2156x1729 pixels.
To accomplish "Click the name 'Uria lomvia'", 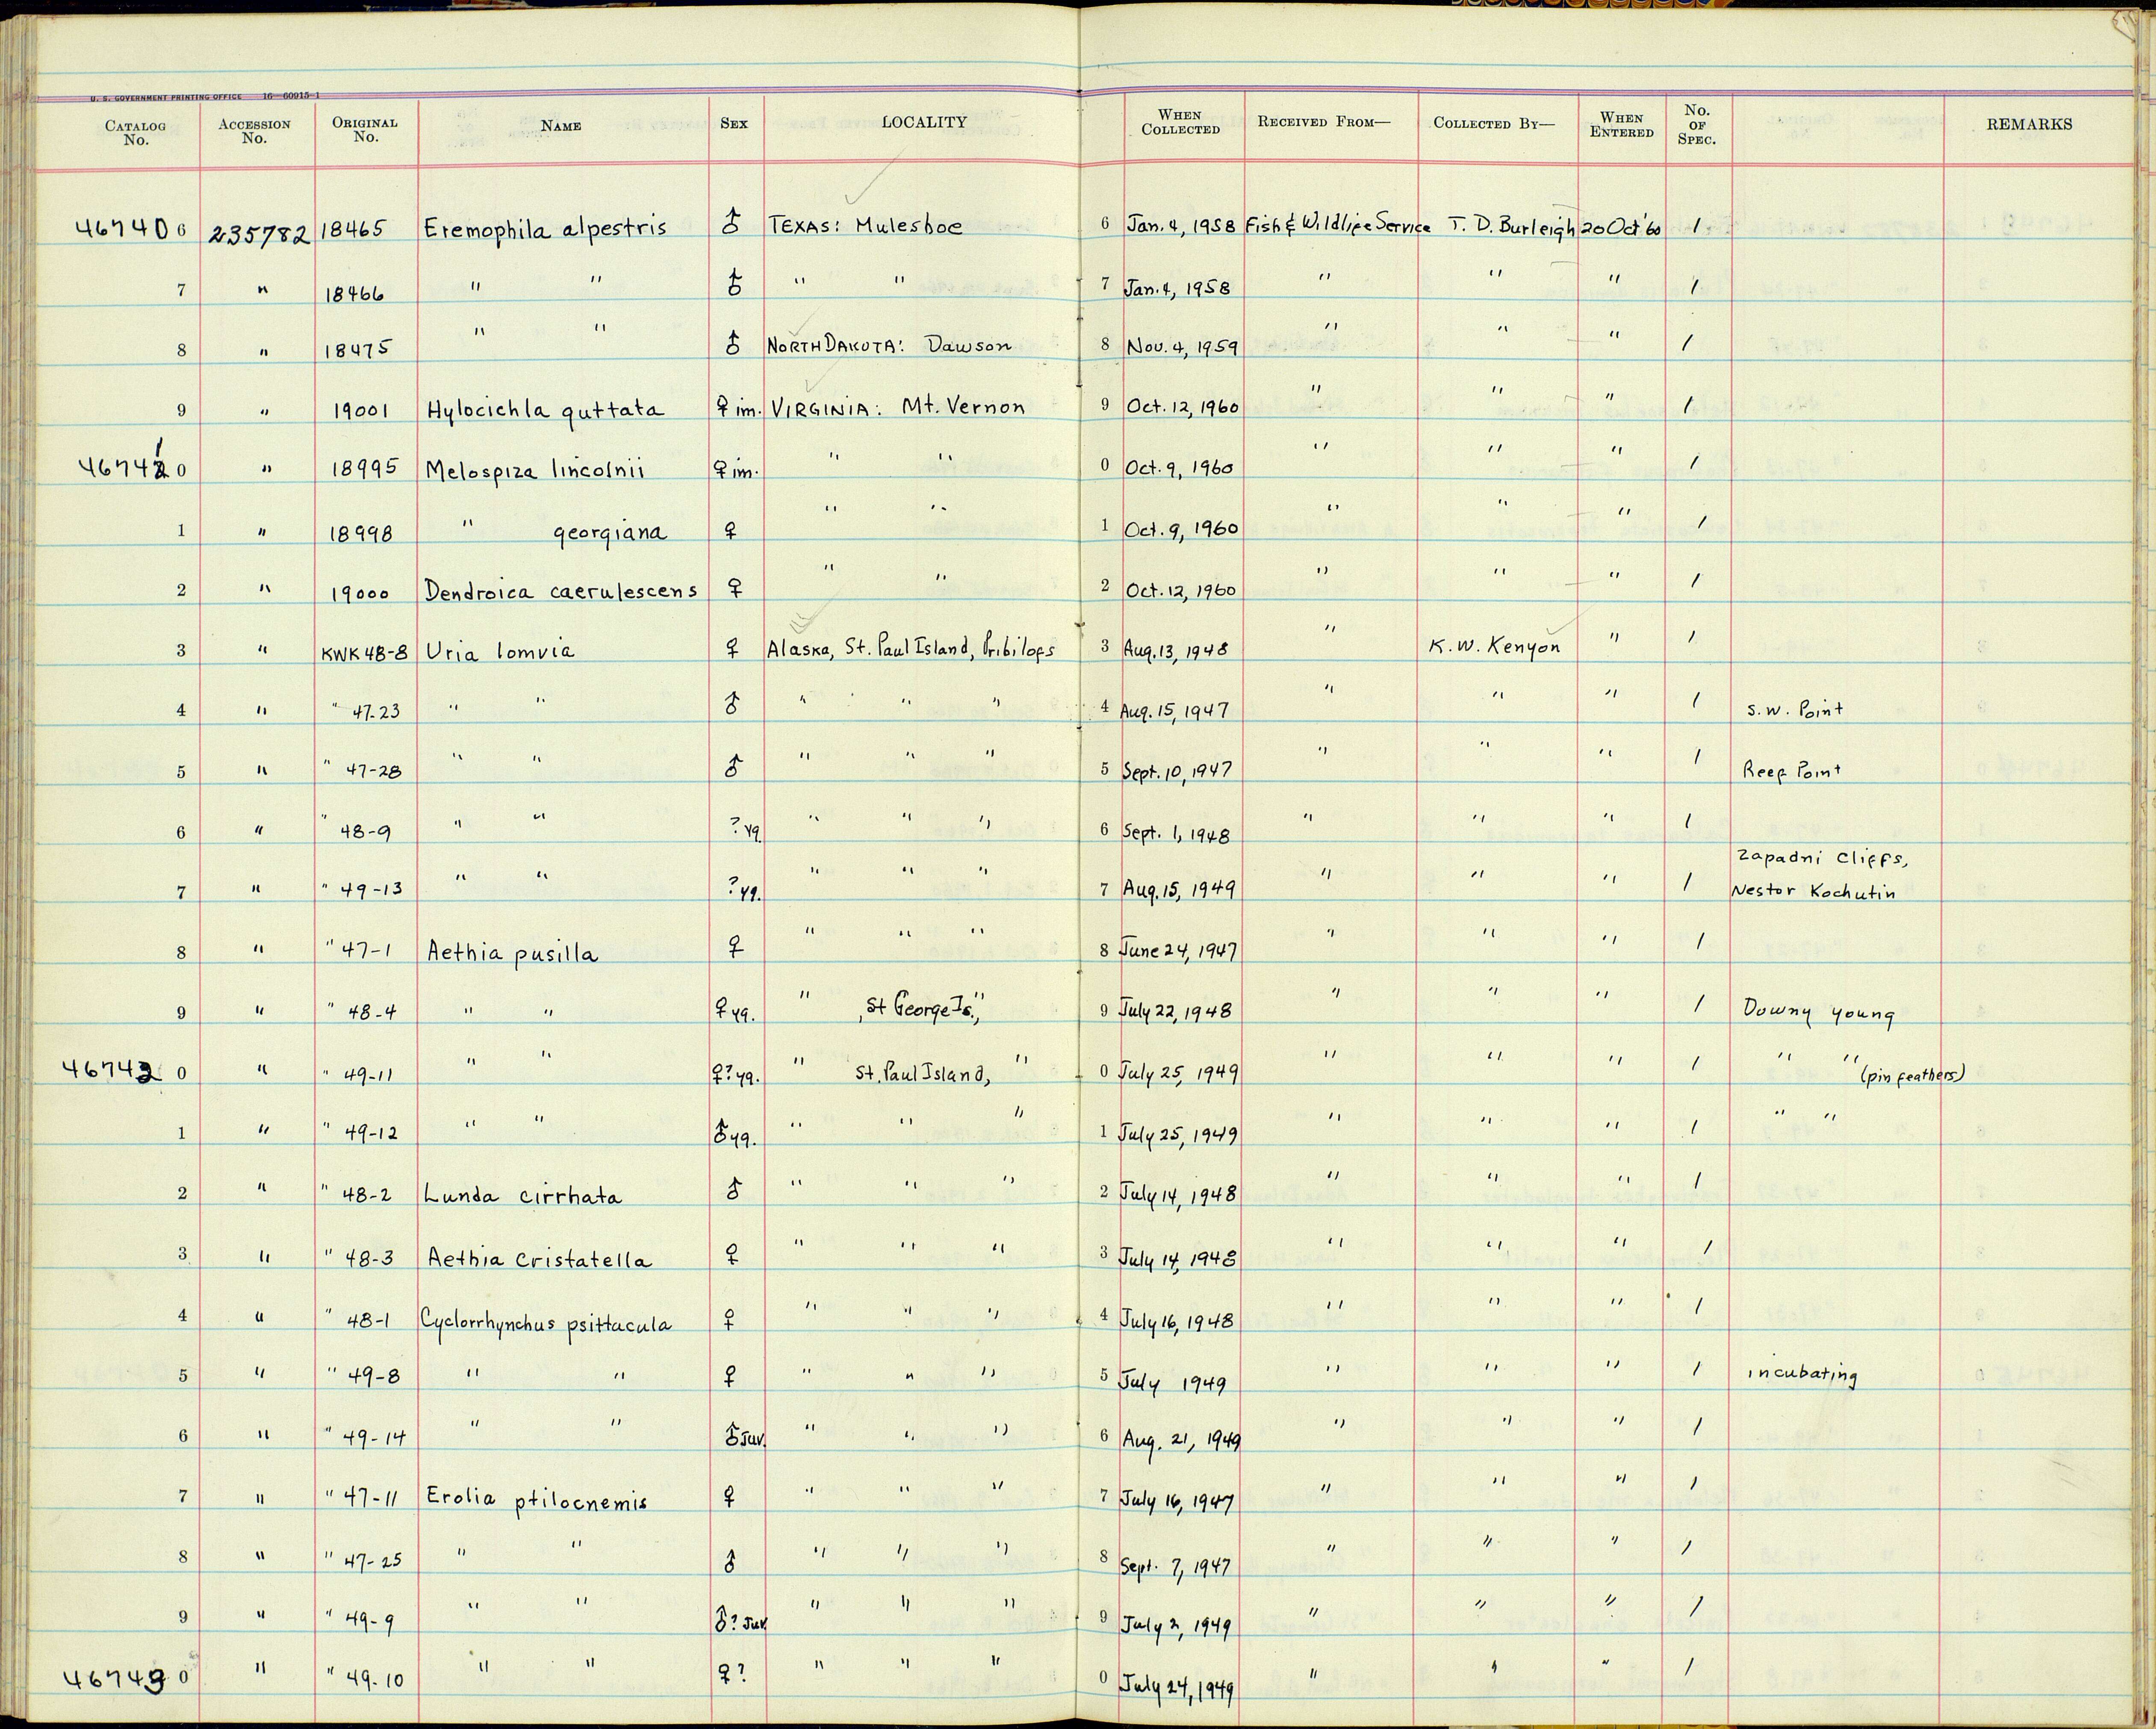I will (x=500, y=651).
